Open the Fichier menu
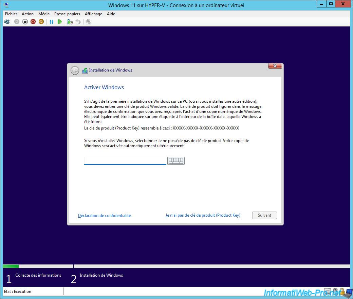The width and height of the screenshot is (353, 299). (x=11, y=14)
